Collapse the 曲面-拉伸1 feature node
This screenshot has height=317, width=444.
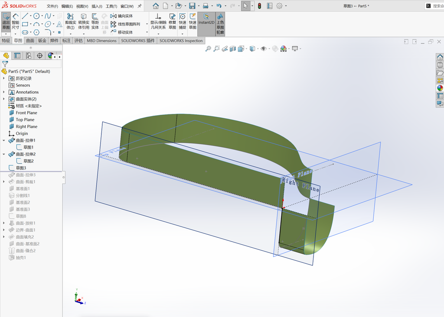tap(3, 140)
